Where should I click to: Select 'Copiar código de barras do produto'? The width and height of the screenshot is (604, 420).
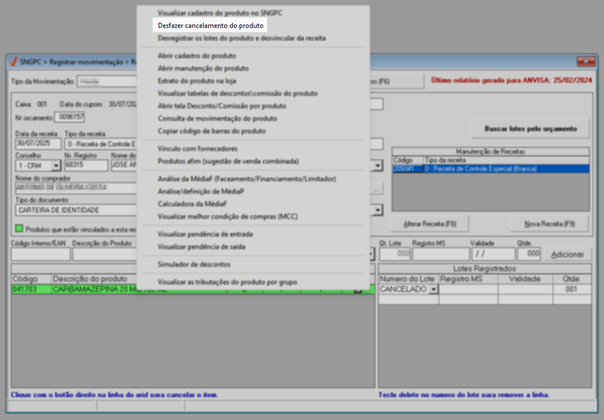pyautogui.click(x=211, y=131)
